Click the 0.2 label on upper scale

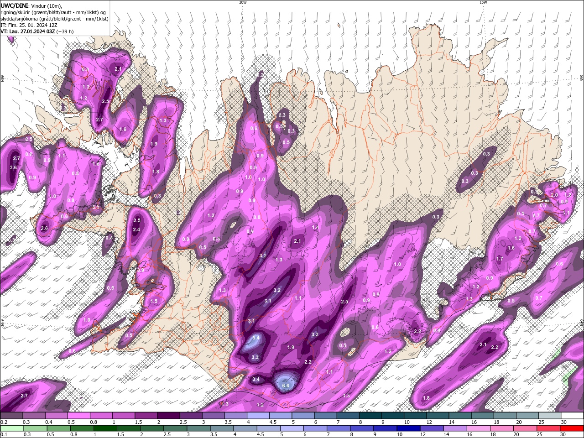(4, 422)
